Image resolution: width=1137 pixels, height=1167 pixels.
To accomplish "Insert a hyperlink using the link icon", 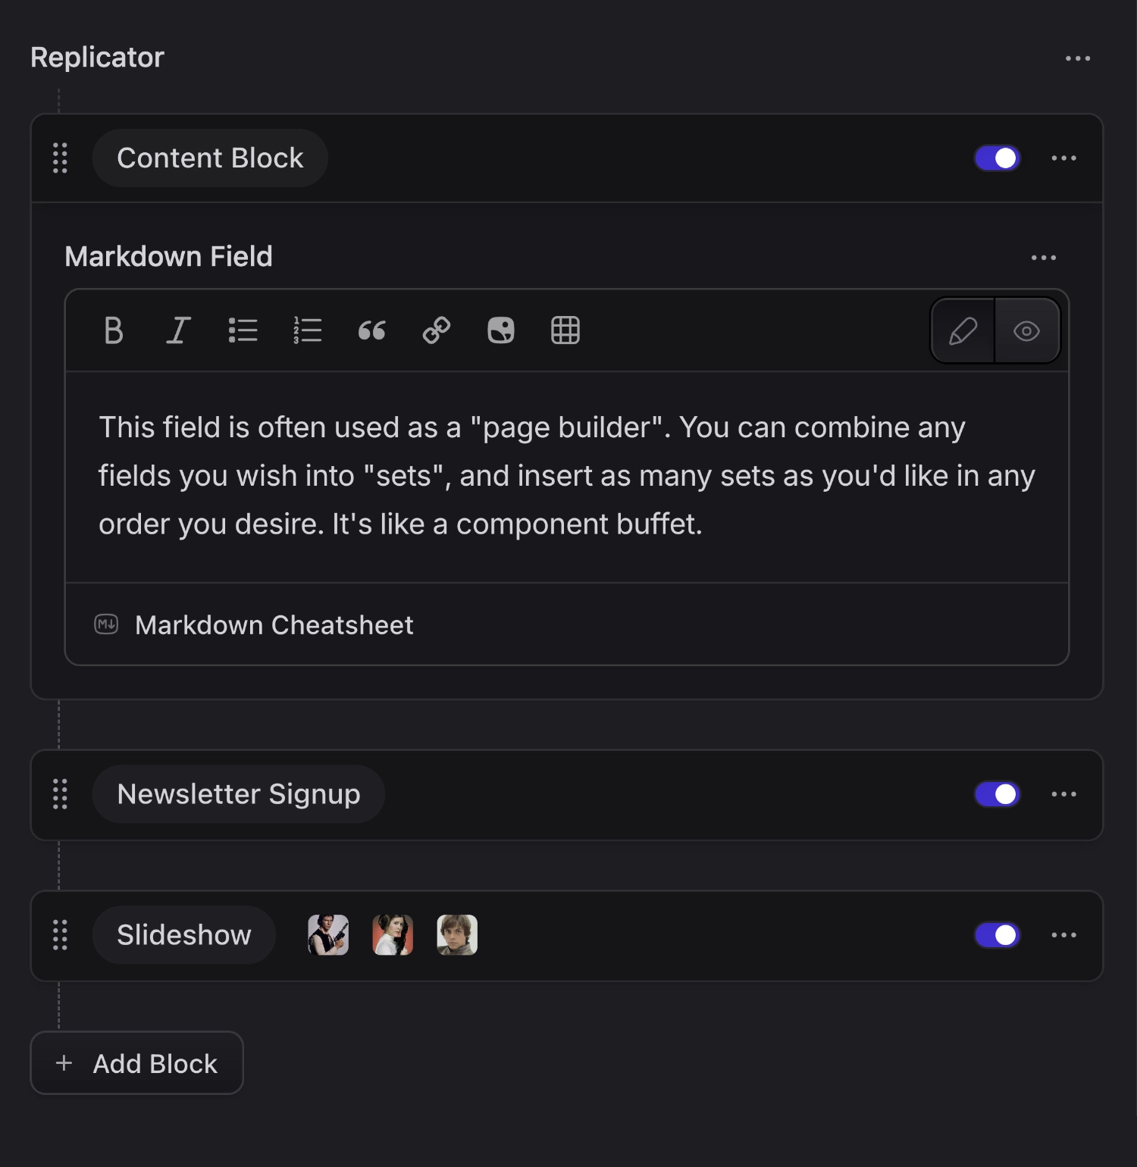I will coord(435,330).
